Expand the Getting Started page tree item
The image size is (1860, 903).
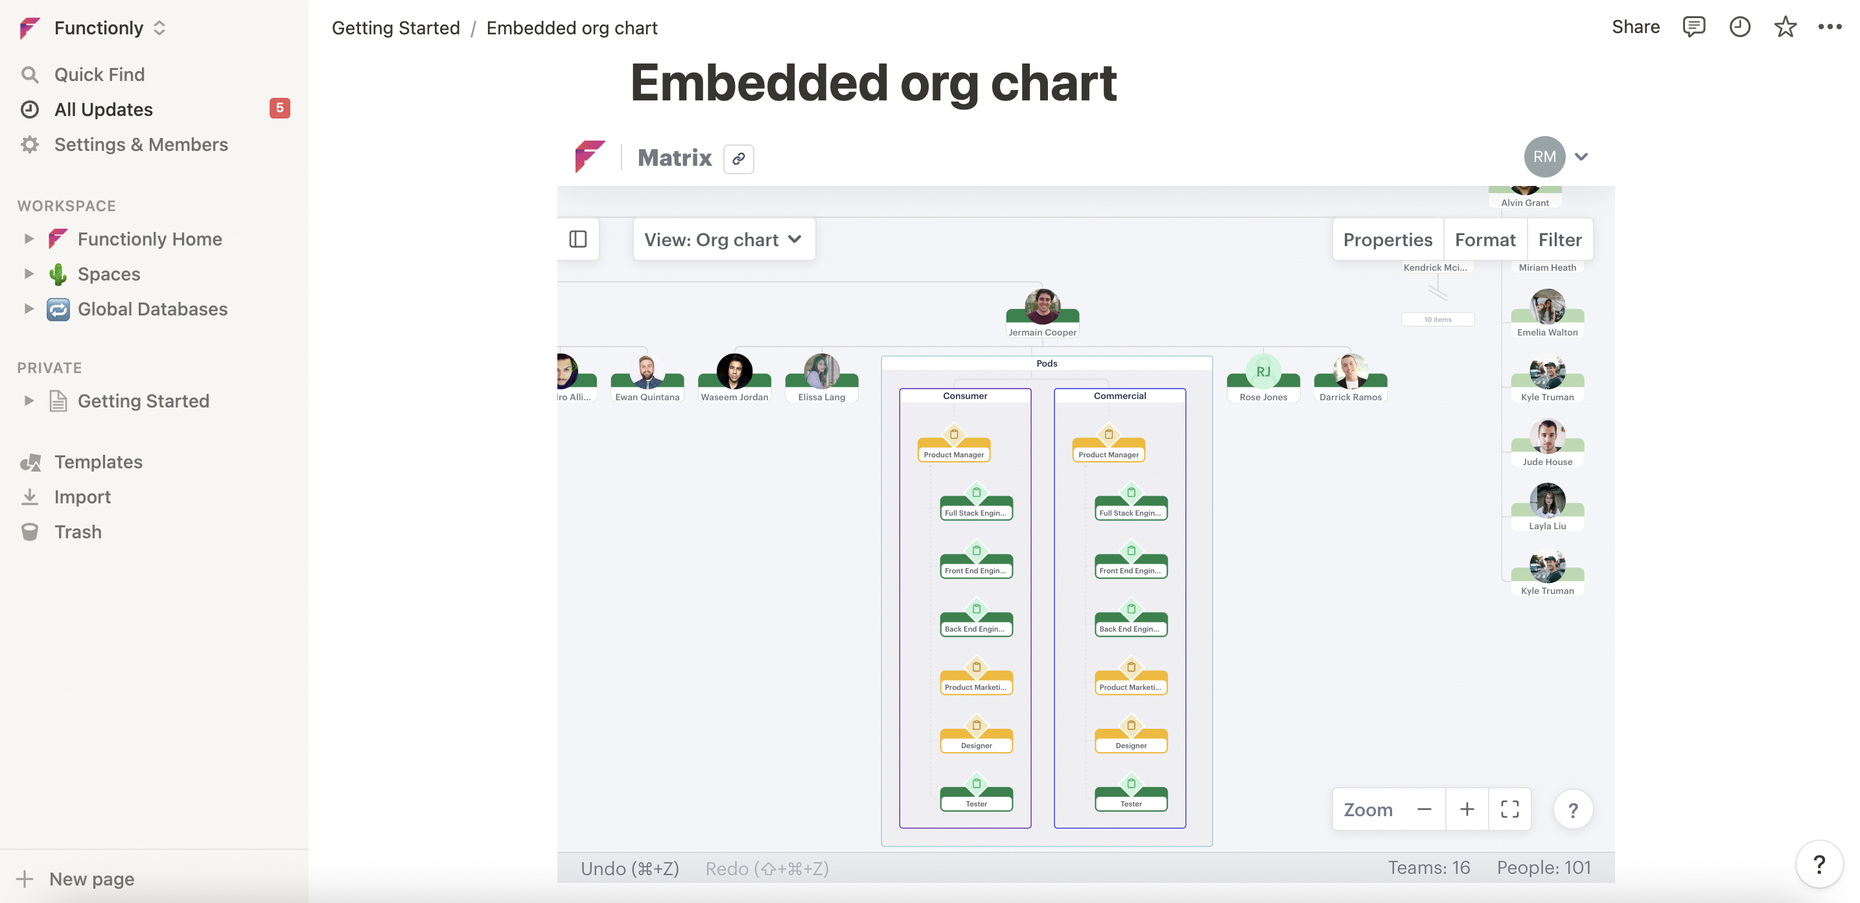click(26, 400)
